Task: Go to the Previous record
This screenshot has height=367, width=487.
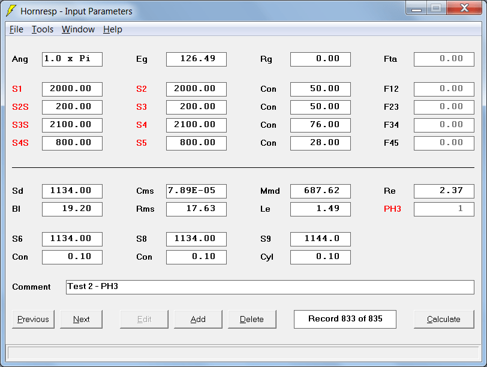Action: pos(33,319)
